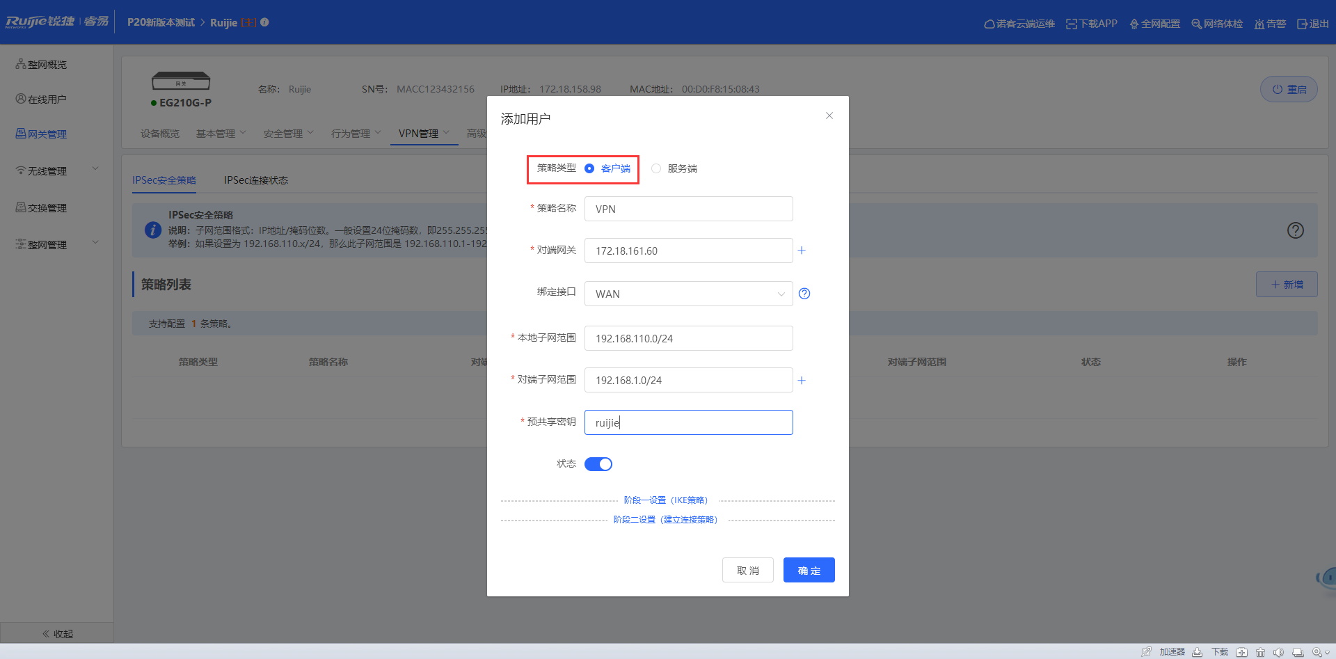Viewport: 1336px width, 659px height.
Task: Click the plus icon beside peer gateway field
Action: tap(802, 251)
